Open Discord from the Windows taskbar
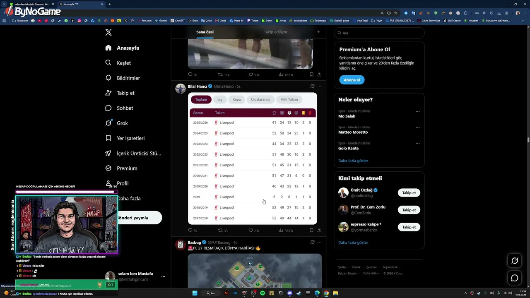530x298 pixels. click(290, 293)
